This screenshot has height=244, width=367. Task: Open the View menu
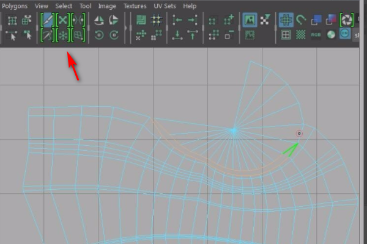[x=42, y=6]
